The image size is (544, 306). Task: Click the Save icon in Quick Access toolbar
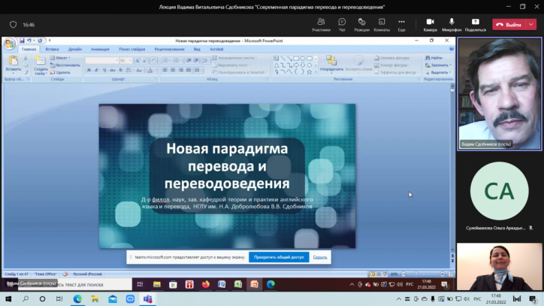pos(22,41)
